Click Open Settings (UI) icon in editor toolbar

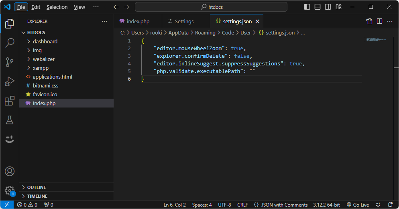pyautogui.click(x=369, y=21)
